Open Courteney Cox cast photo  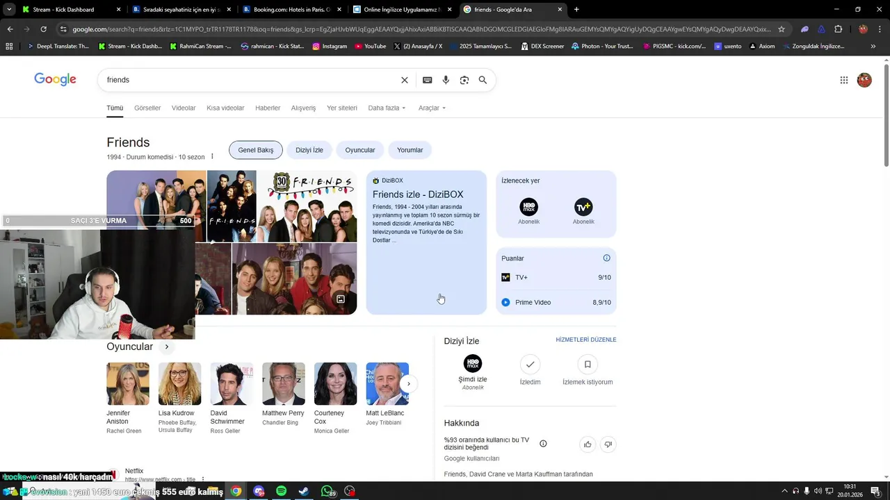click(336, 383)
